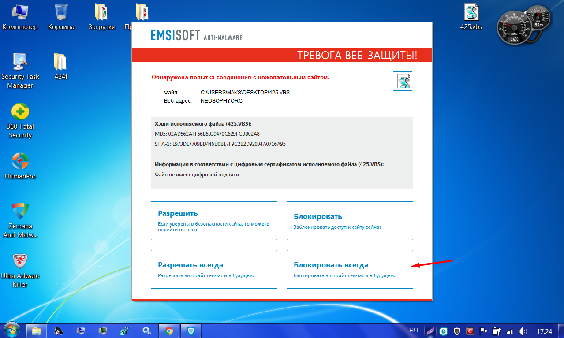
Task: Click the EMSISOFT ANTI-MALWARE logo
Action: (x=196, y=36)
